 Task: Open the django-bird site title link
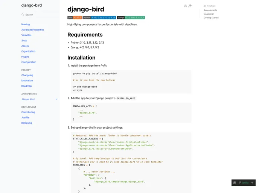(32, 5)
